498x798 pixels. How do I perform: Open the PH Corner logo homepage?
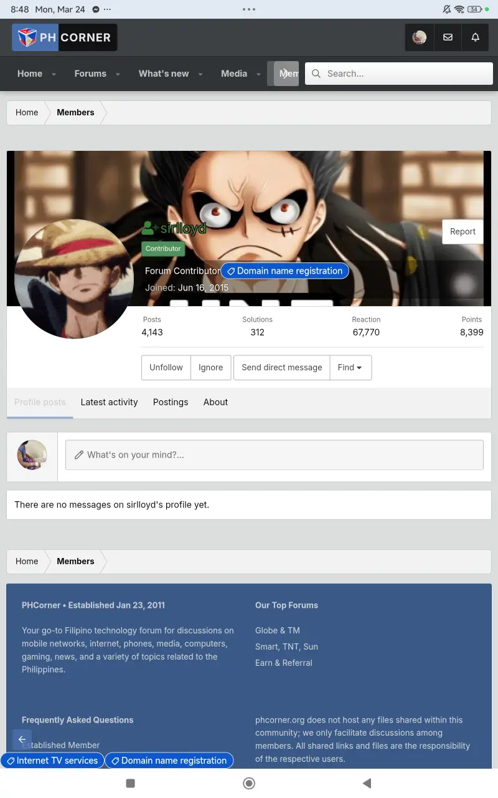(x=64, y=37)
